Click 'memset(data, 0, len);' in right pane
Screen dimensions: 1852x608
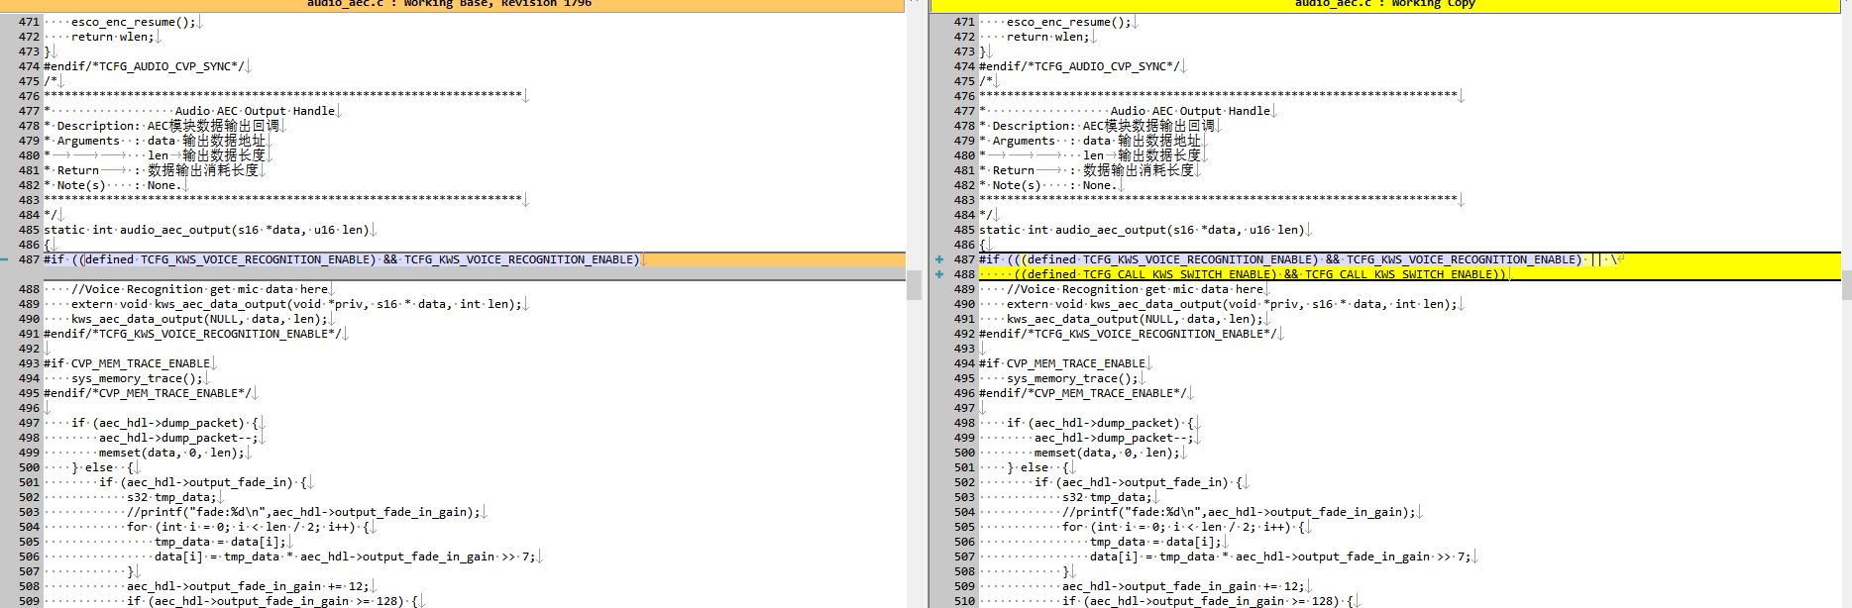tap(1107, 453)
